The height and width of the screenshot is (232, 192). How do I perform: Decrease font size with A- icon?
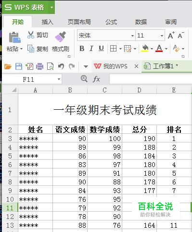point(181,35)
